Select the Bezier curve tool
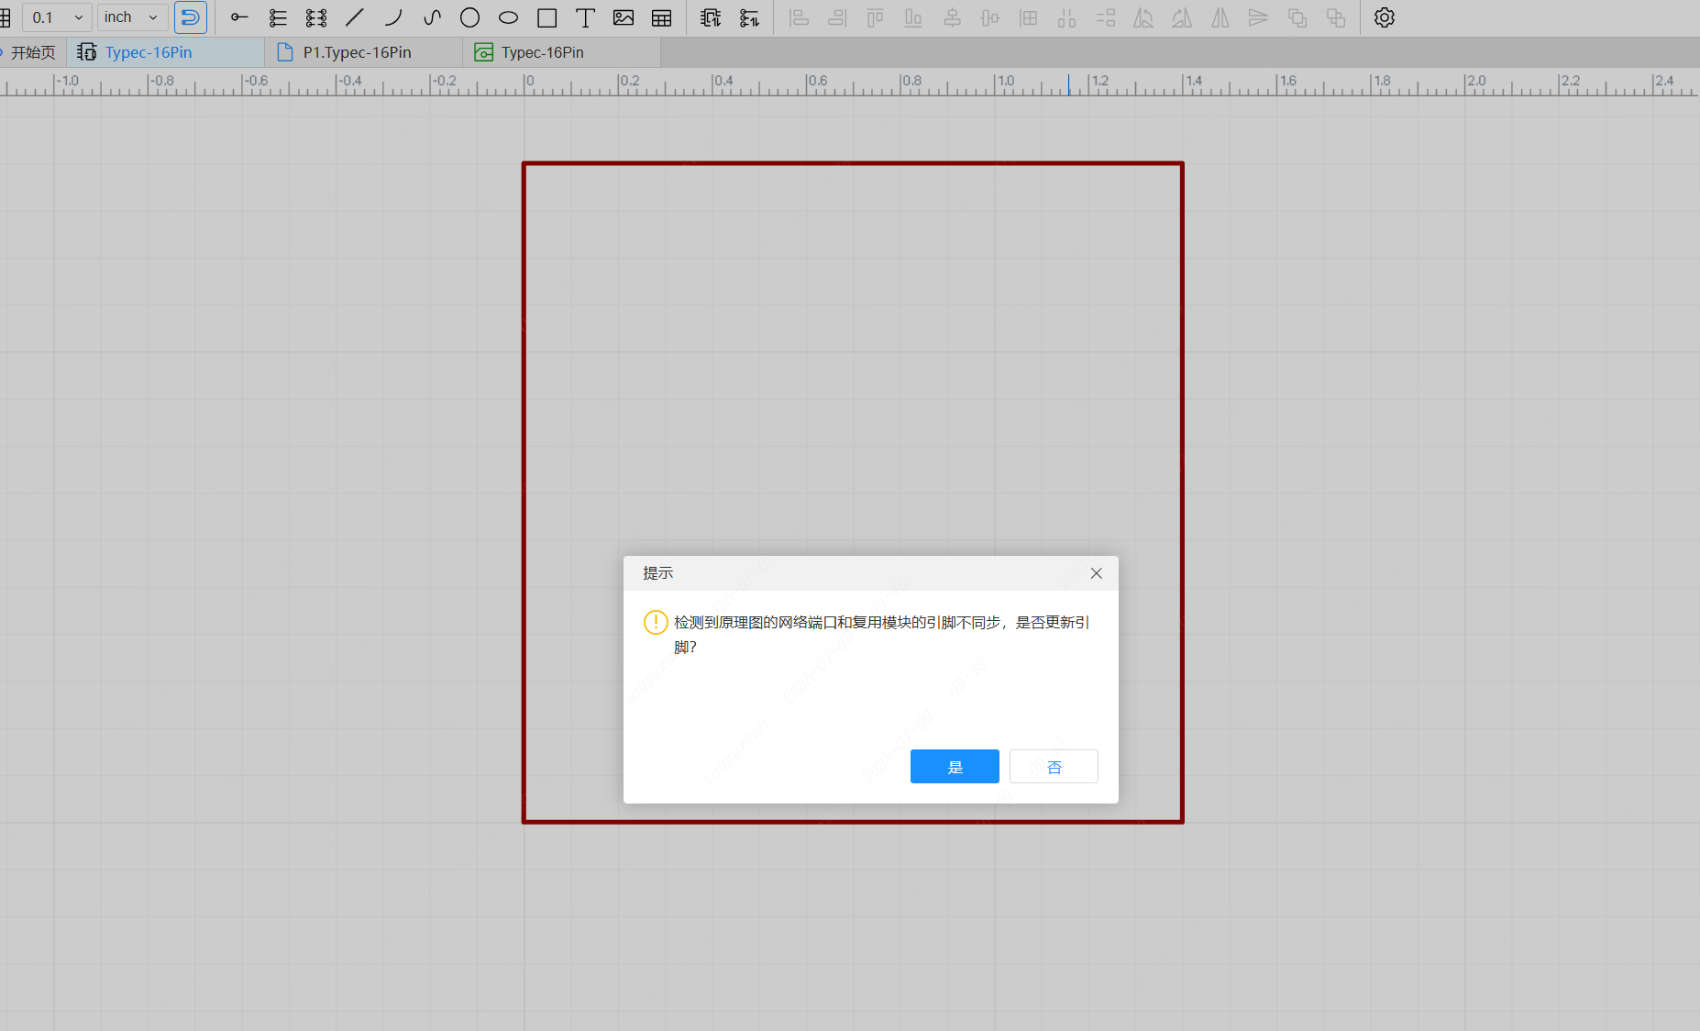The image size is (1700, 1031). coord(432,17)
